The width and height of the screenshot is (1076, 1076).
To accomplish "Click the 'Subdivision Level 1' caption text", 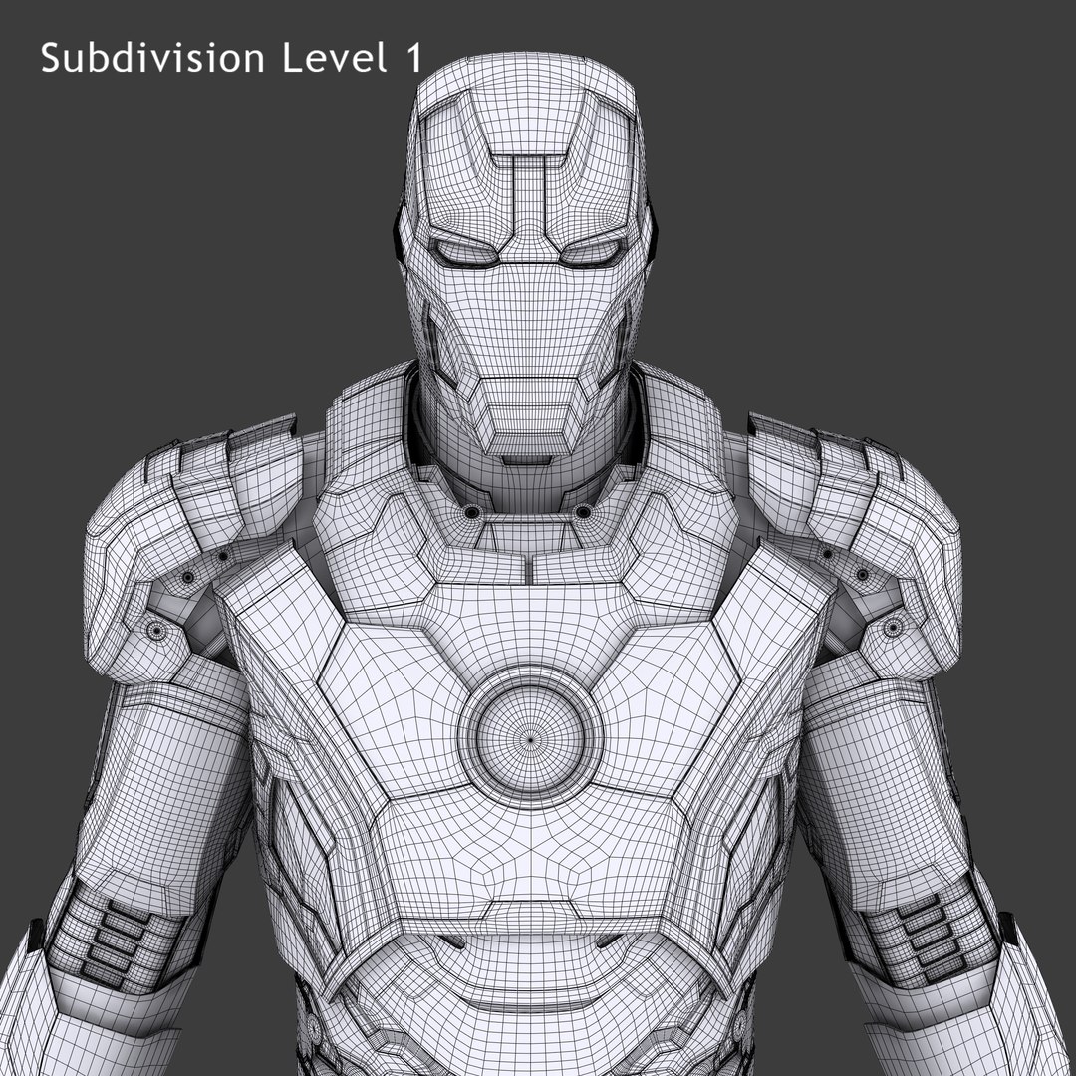I will tap(231, 58).
